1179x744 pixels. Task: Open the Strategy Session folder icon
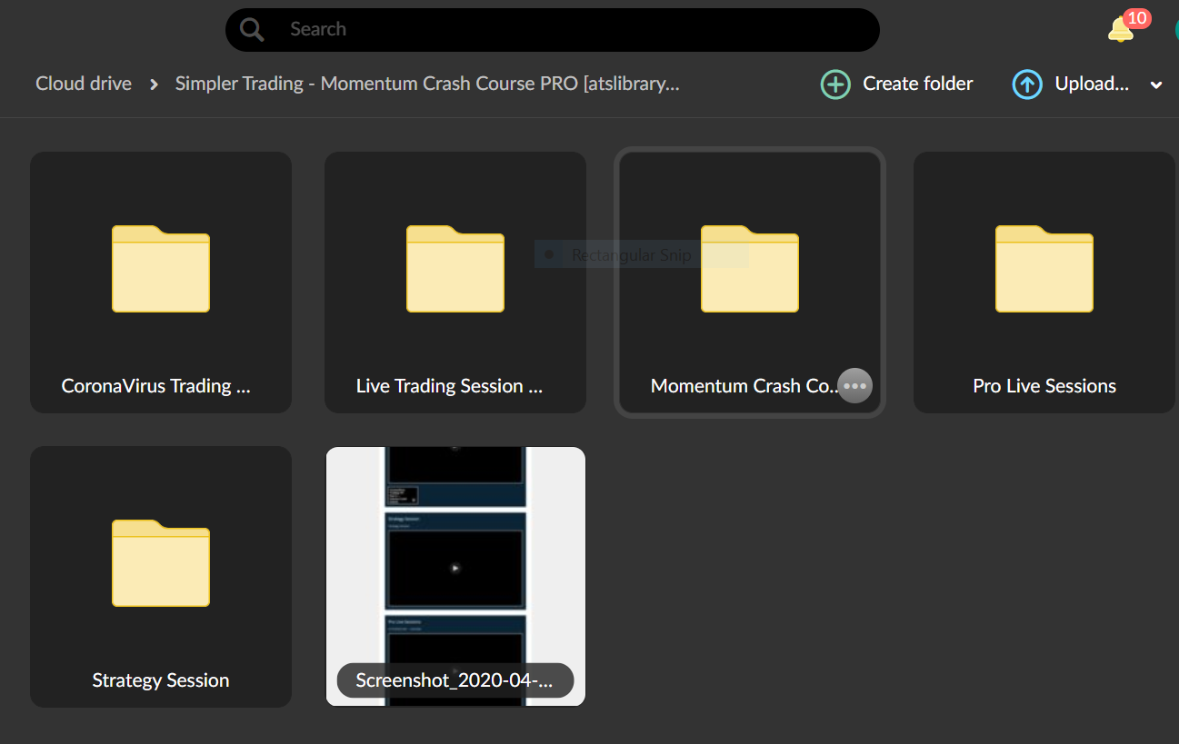click(161, 563)
